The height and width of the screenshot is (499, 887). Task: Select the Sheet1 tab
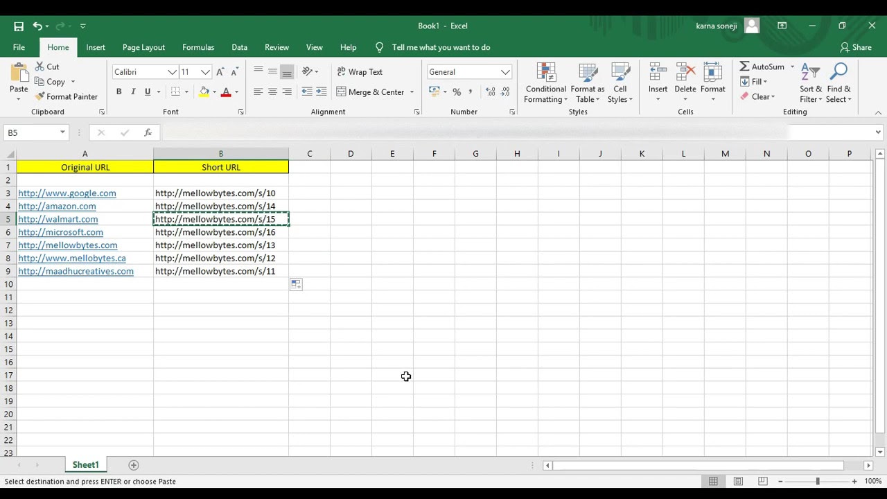86,465
